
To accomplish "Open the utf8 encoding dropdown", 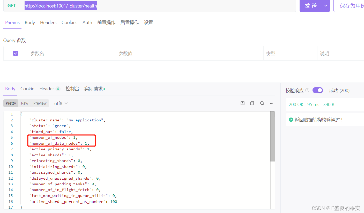I will click(61, 103).
